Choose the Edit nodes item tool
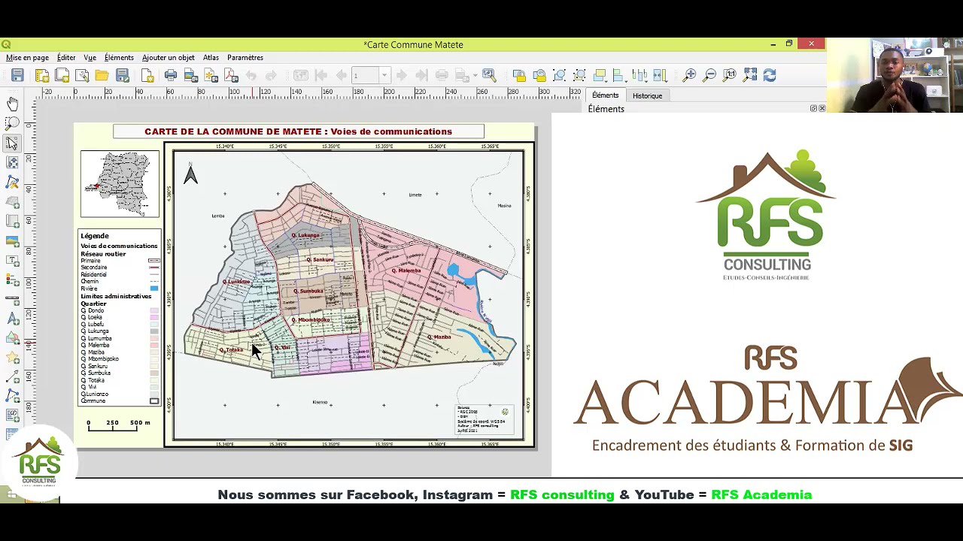Screen dimensions: 963x541 (12, 182)
